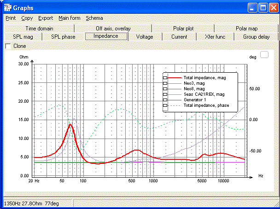Image resolution: width=280 pixels, height=209 pixels.
Task: Minimize the Graphs window
Action: (x=252, y=8)
